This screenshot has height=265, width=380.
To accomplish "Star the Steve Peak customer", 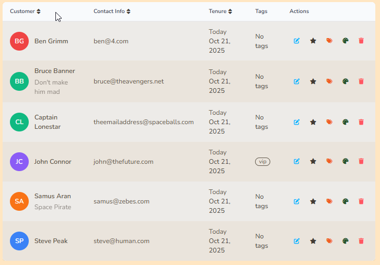I will 313,241.
